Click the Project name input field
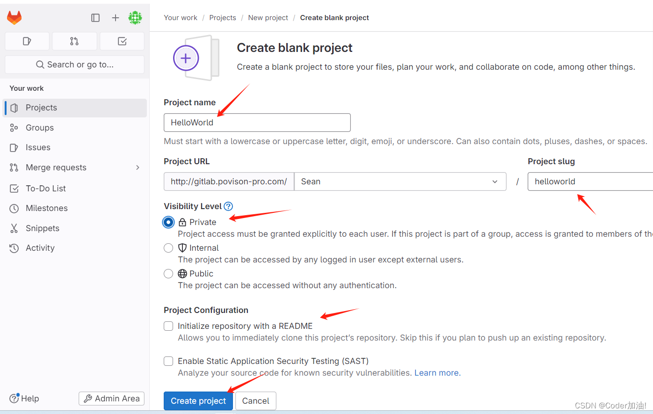Image resolution: width=653 pixels, height=414 pixels. click(x=257, y=123)
